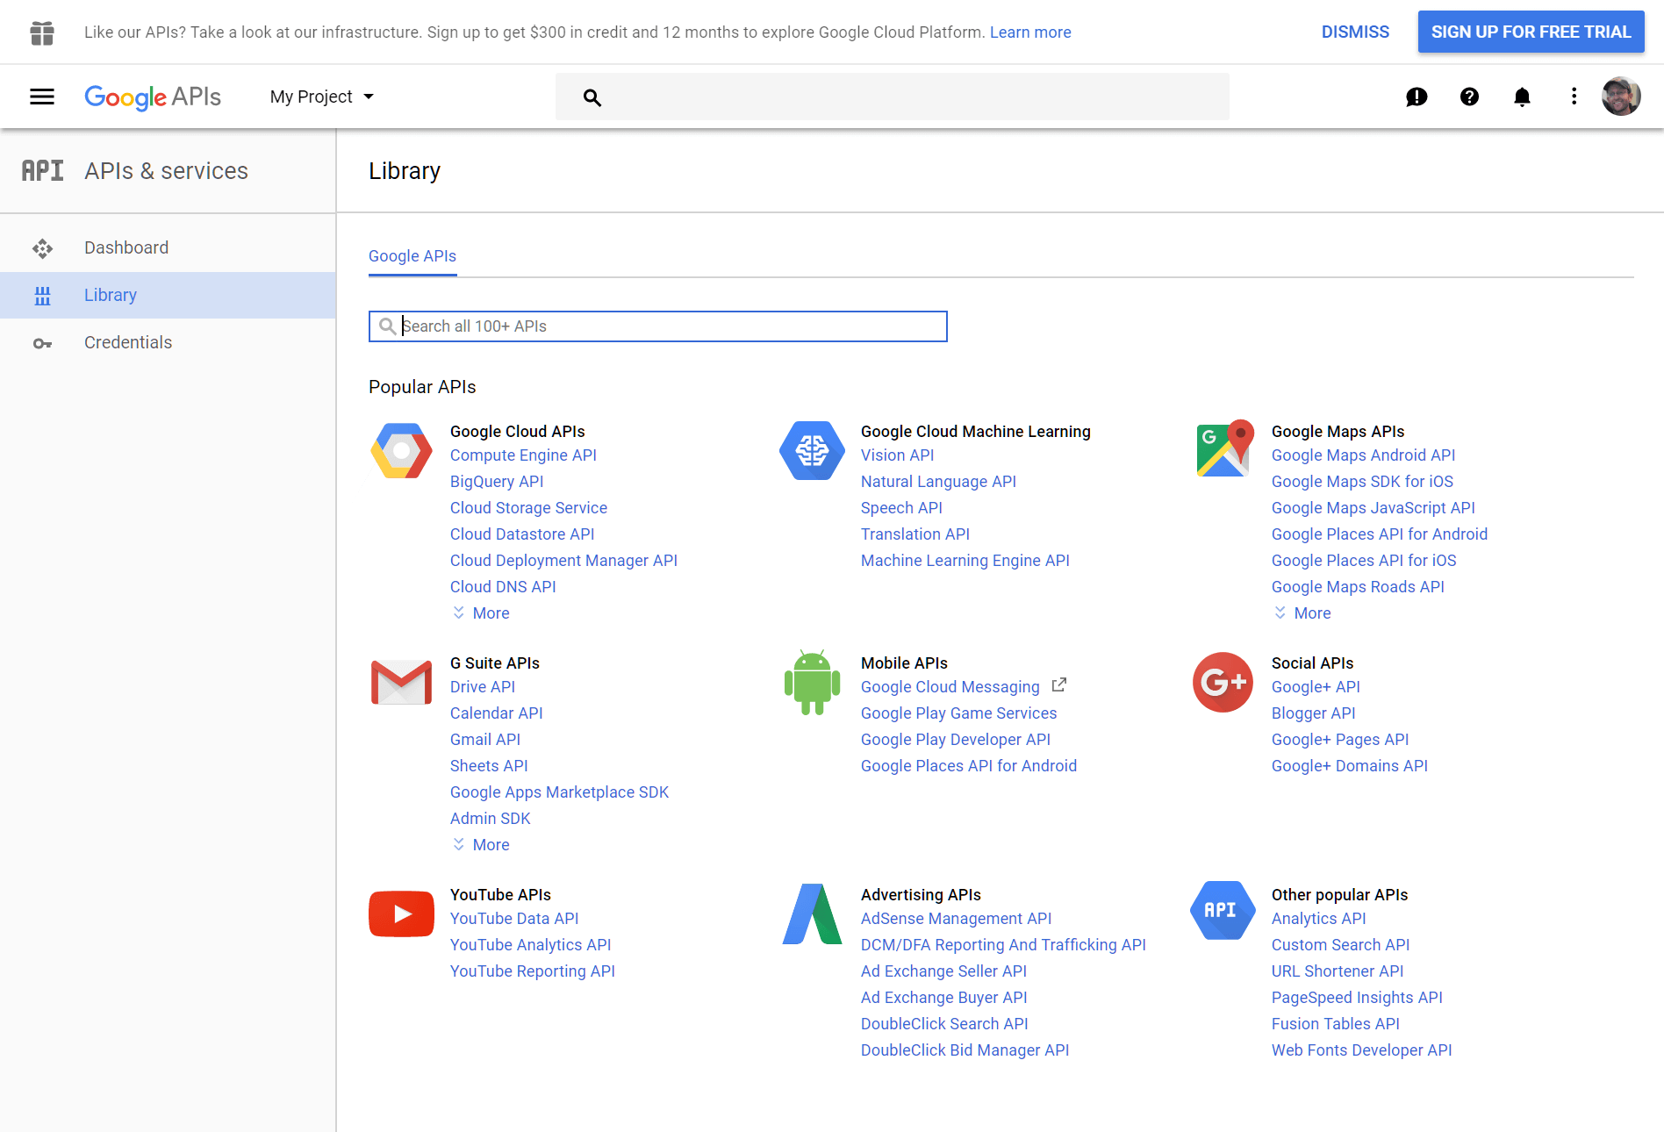Open the My Project dropdown
1664x1132 pixels.
click(x=322, y=97)
